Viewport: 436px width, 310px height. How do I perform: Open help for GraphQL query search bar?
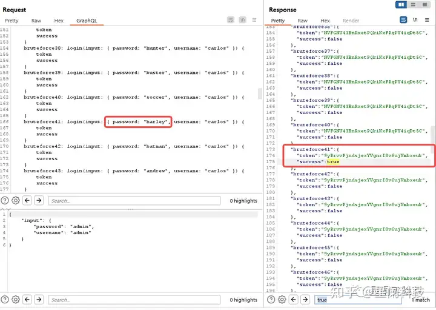(5, 200)
